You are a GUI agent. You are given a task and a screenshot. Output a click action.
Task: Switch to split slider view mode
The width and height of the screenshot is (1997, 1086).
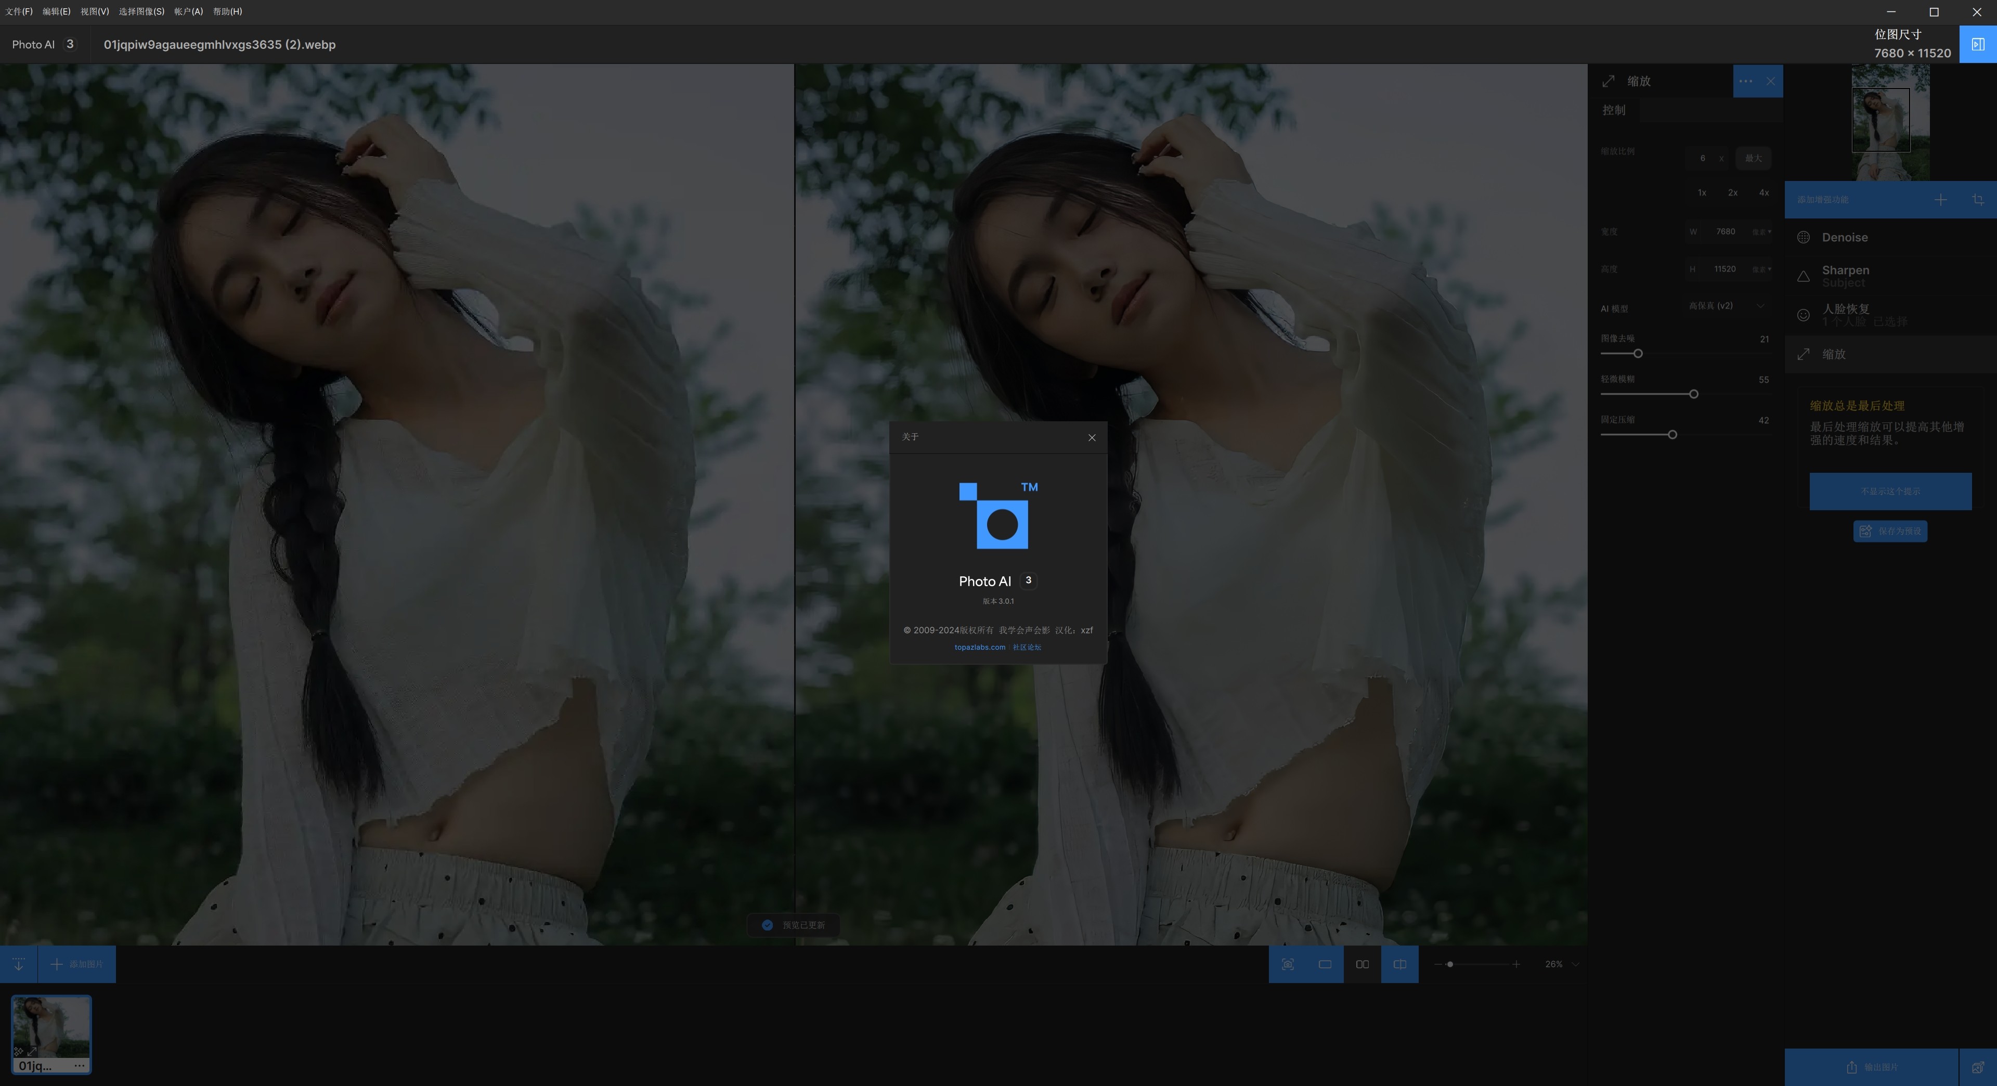pos(1399,964)
